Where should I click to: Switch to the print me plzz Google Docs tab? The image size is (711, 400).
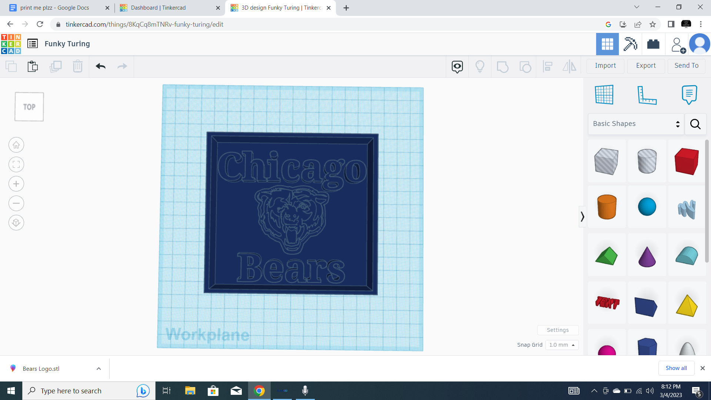click(59, 8)
